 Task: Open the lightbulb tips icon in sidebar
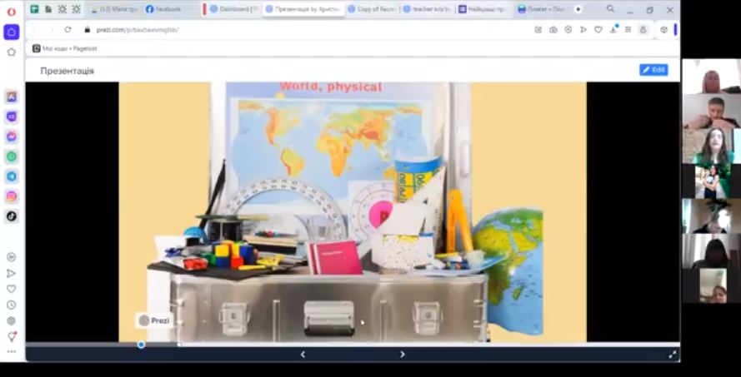(12, 336)
